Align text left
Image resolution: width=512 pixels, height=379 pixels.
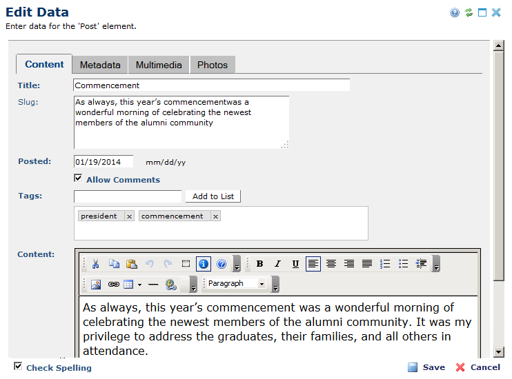pyautogui.click(x=313, y=264)
